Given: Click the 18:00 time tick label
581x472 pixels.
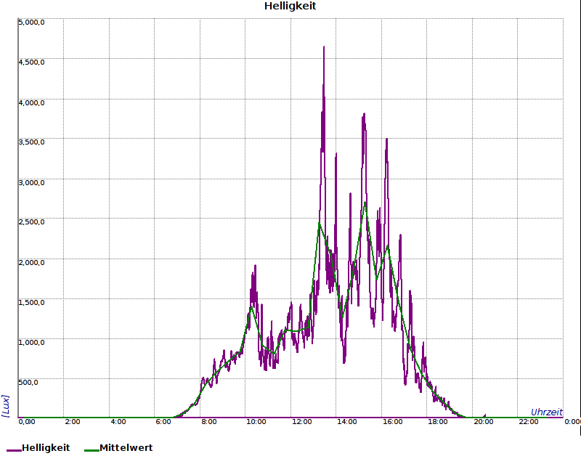Looking at the screenshot, I should click(x=438, y=422).
